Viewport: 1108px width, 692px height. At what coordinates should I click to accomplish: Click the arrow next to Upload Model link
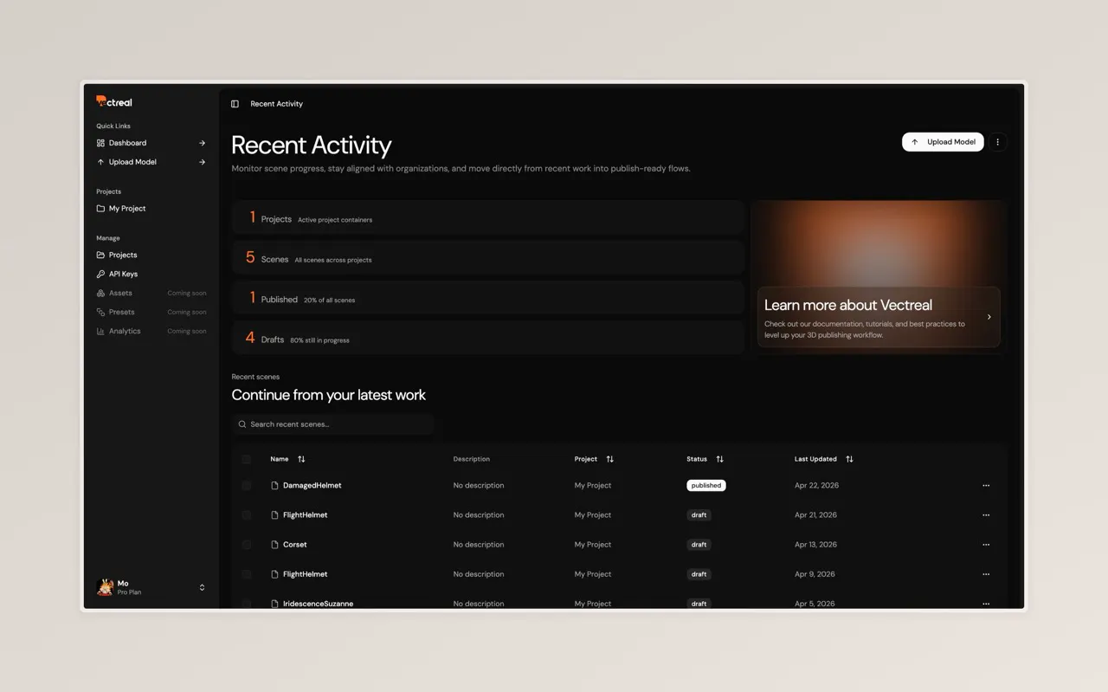pos(202,162)
